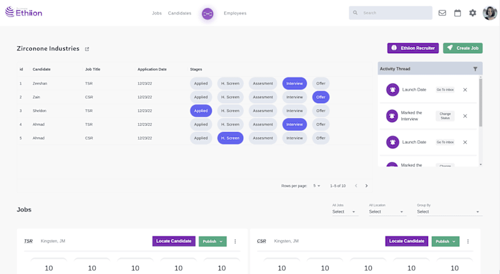Image resolution: width=500 pixels, height=274 pixels.
Task: Open Rows per page dropdown
Action: click(x=317, y=186)
